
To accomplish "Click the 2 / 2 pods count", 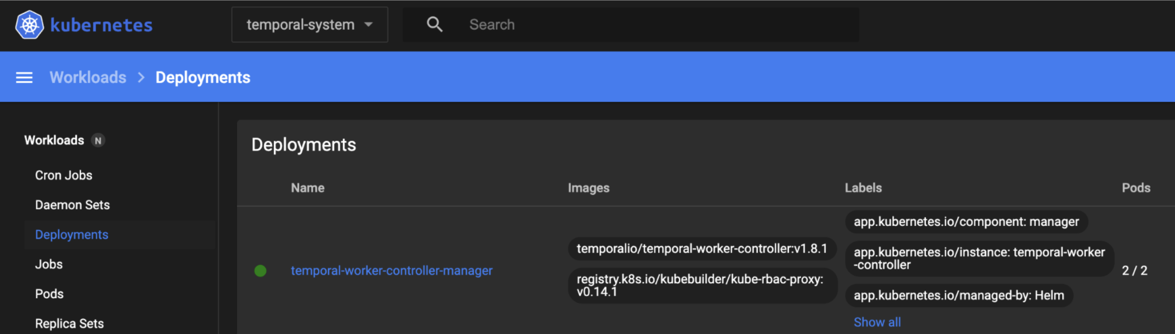I will pos(1135,271).
